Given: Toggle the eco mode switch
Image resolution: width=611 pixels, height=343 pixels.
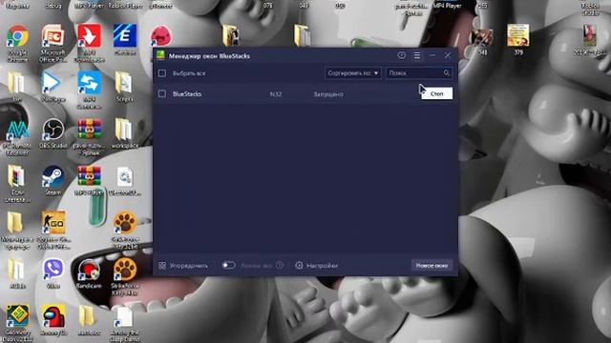Looking at the screenshot, I should pyautogui.click(x=228, y=265).
